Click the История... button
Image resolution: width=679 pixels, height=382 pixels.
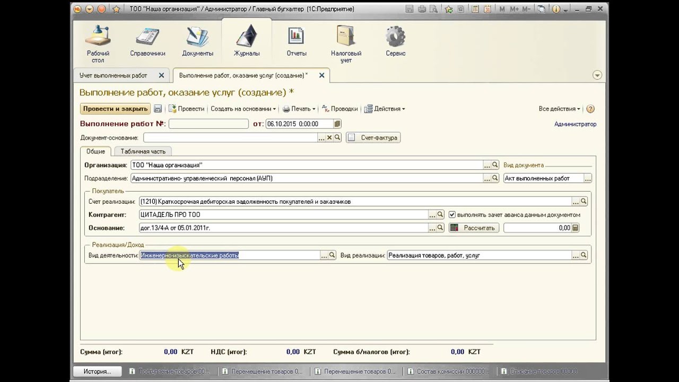97,371
